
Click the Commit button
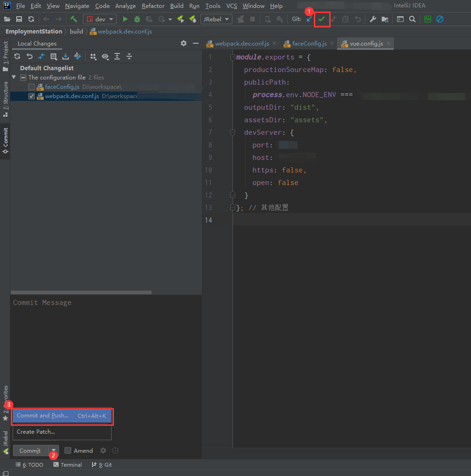(x=30, y=450)
